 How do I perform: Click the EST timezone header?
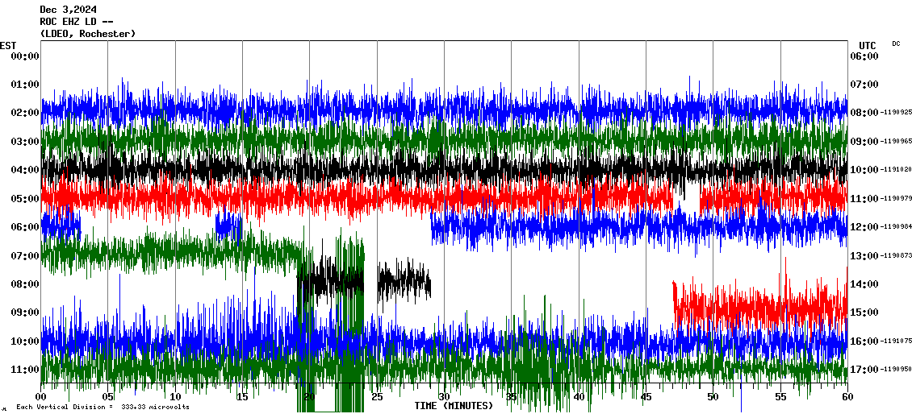click(8, 45)
